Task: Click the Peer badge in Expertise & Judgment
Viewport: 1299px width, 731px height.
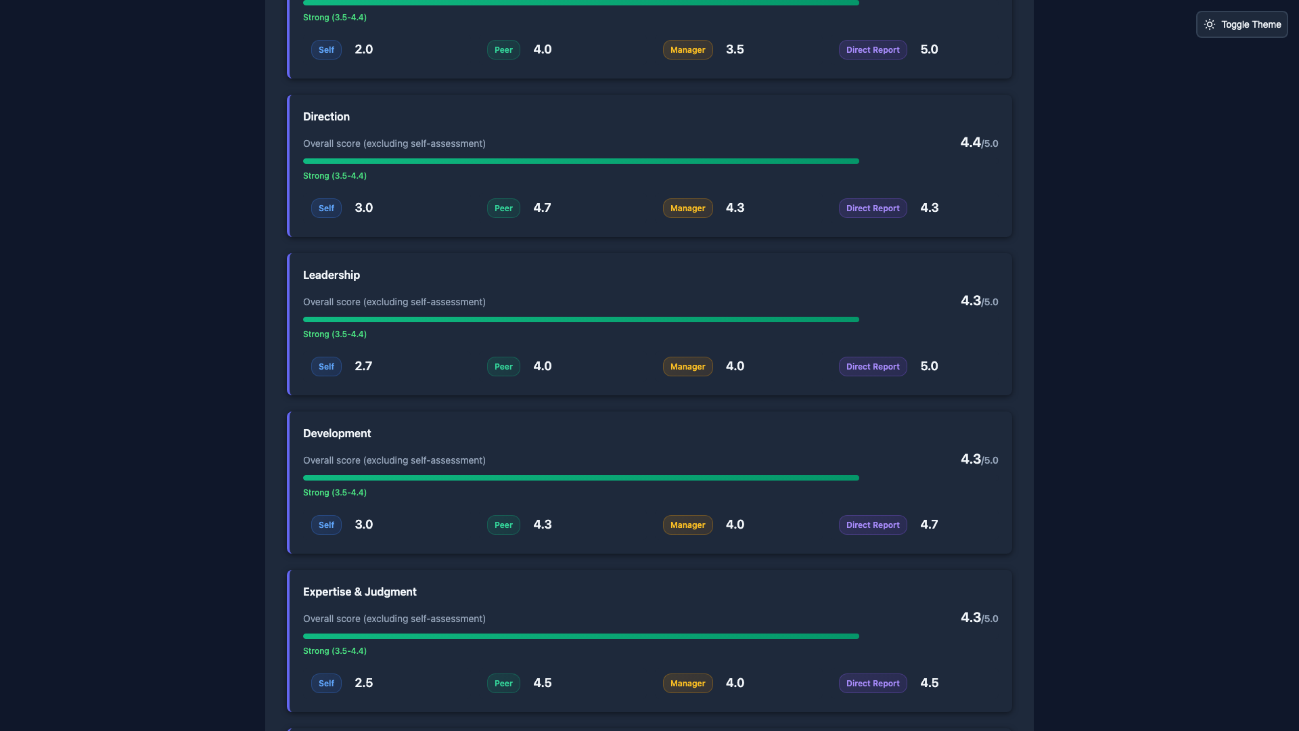Action: [503, 683]
